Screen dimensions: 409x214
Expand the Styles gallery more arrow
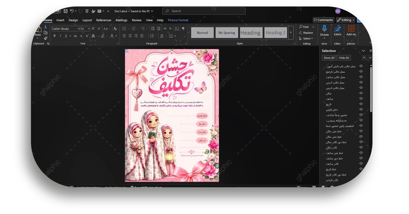click(x=291, y=33)
